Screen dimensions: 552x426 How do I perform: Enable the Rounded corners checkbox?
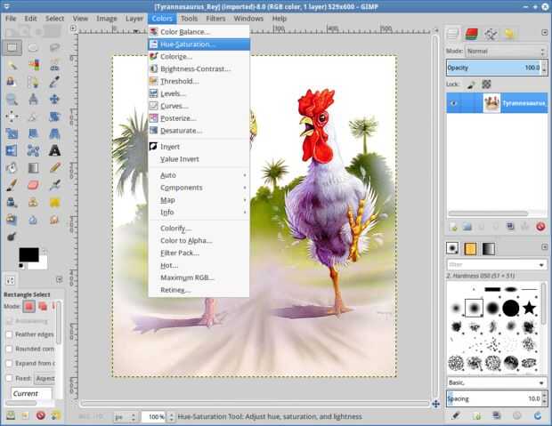(9, 349)
